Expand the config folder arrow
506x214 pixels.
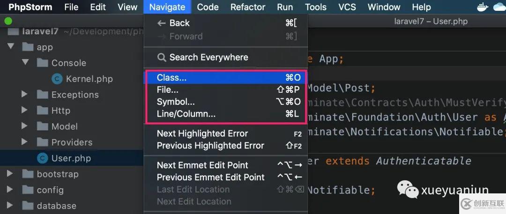pyautogui.click(x=10, y=190)
